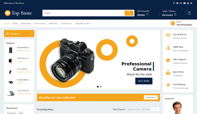Image resolution: width=197 pixels, height=114 pixels.
Task: Select the first slider dot indicator
Action: [98, 87]
